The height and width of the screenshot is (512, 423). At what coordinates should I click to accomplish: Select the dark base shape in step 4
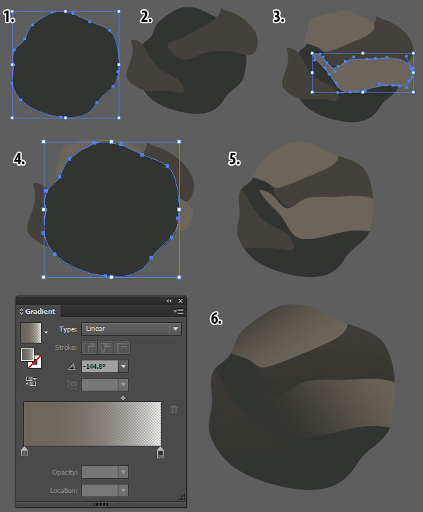111,209
